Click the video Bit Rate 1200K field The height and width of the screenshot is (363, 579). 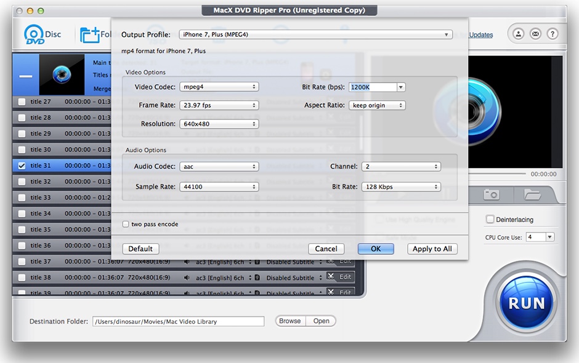coord(373,87)
